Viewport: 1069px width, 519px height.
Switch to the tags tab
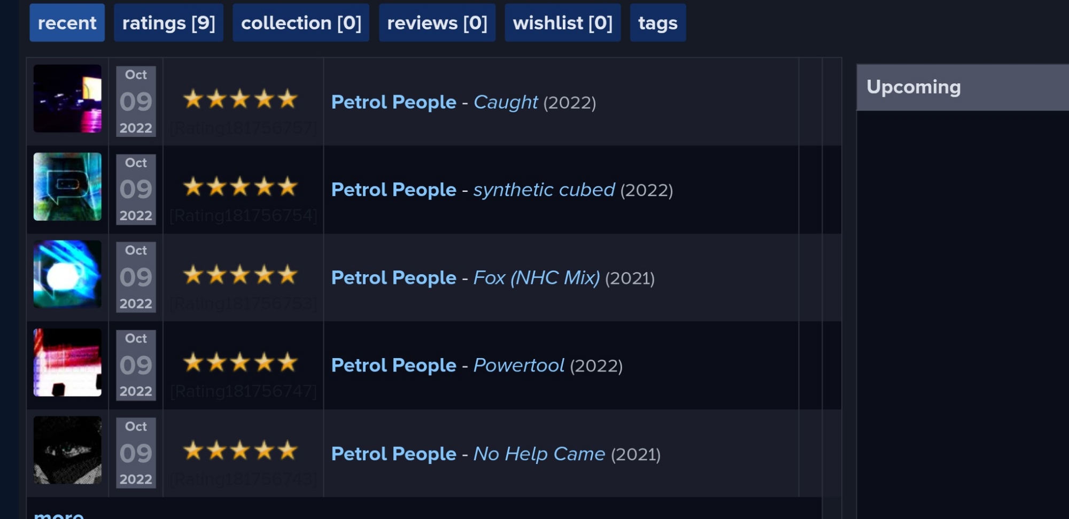click(x=657, y=23)
